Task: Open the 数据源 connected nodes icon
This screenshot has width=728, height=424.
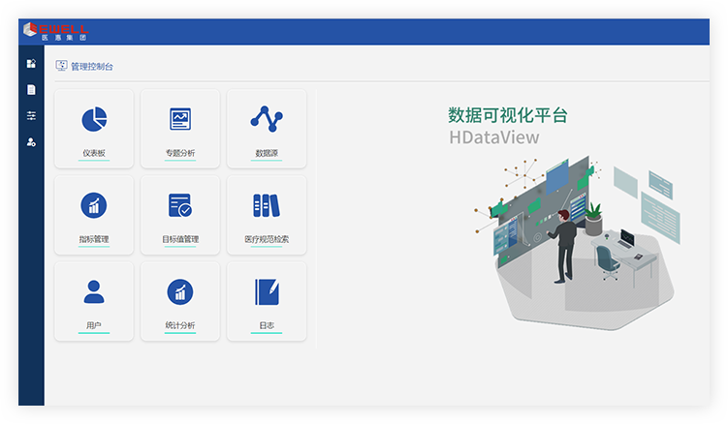Action: 267,119
